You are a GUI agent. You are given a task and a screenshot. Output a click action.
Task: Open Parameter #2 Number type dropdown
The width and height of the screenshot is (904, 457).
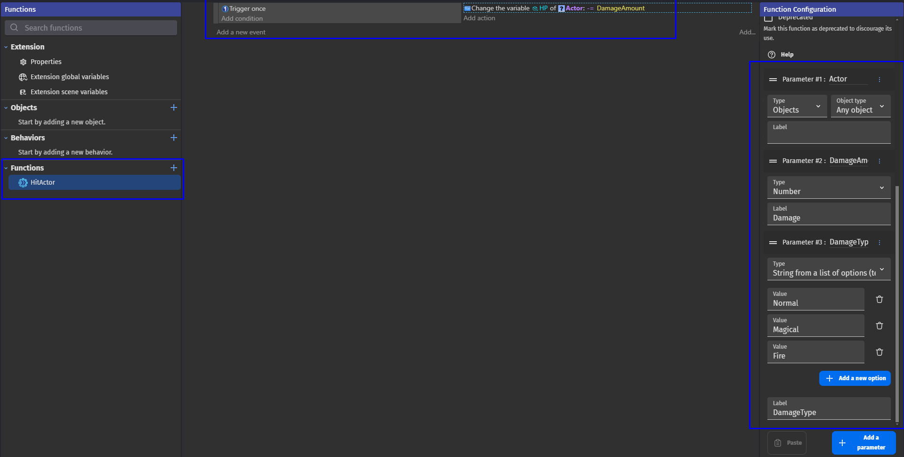pos(828,188)
